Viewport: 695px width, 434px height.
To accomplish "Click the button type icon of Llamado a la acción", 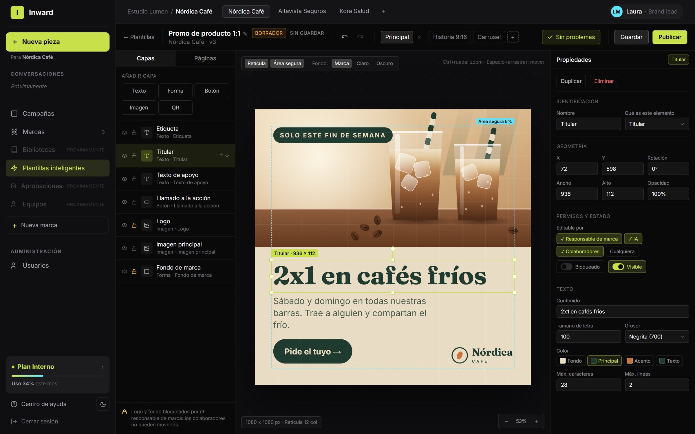I will (x=147, y=202).
